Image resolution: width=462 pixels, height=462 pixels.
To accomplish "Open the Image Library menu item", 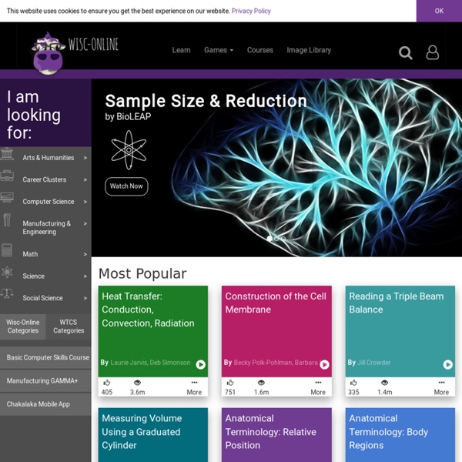I will coord(309,50).
